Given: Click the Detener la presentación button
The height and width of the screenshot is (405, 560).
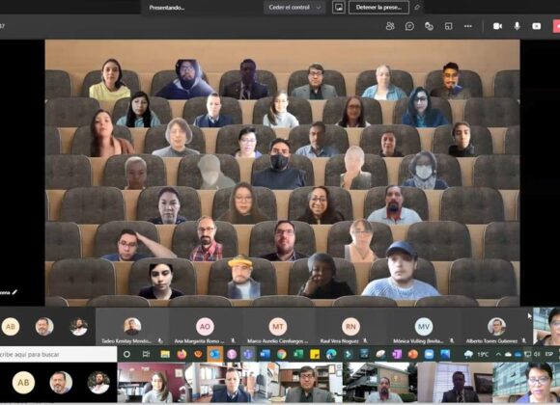Looking at the screenshot, I should 378,7.
